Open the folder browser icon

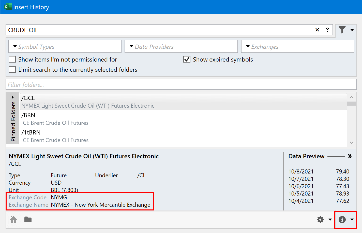(x=28, y=219)
